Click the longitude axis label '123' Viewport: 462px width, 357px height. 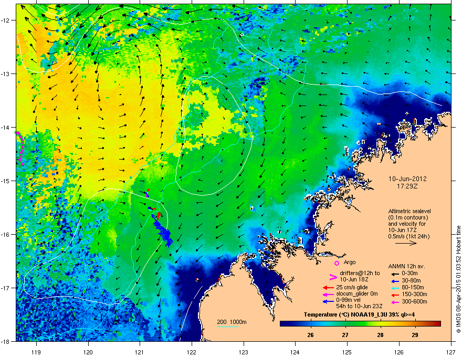[244, 352]
